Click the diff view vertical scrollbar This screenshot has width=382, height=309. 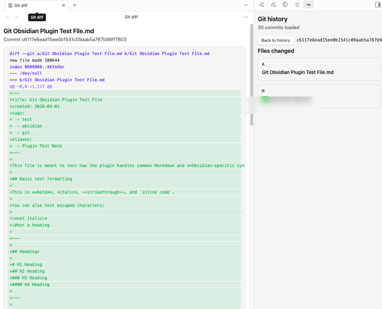252,75
